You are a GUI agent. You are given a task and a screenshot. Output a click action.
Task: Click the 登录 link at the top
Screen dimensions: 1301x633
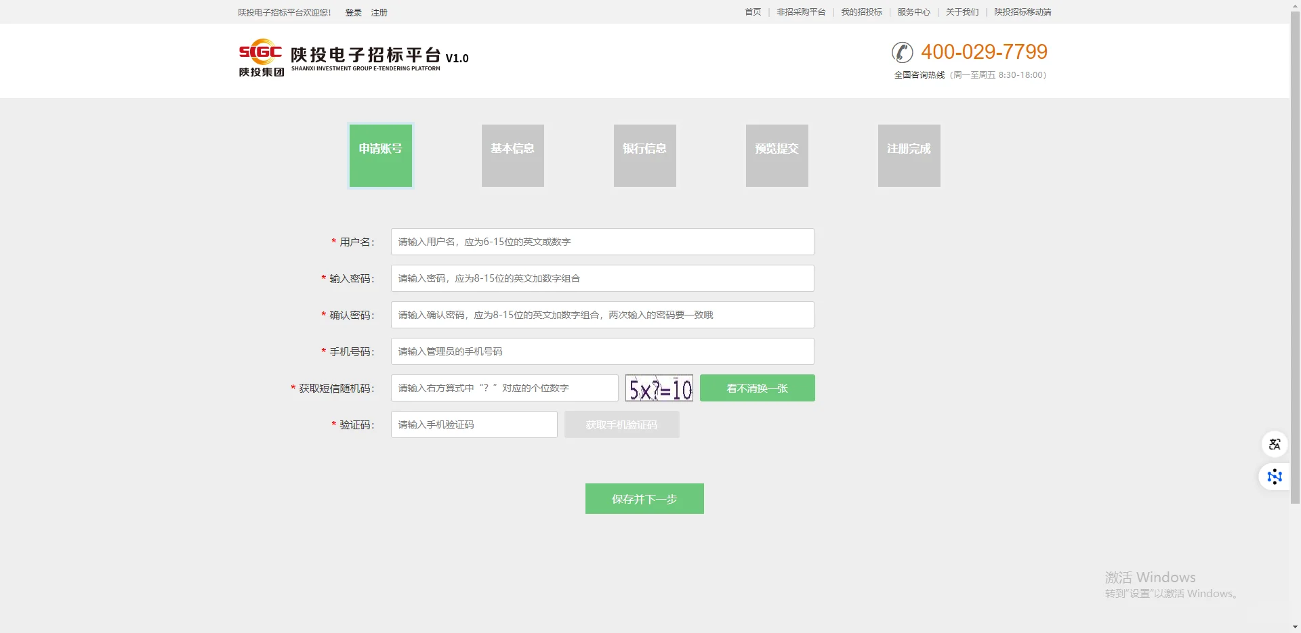pyautogui.click(x=352, y=12)
